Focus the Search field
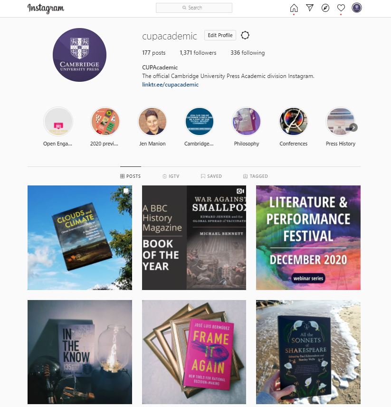Image resolution: width=391 pixels, height=407 pixels. click(x=194, y=8)
